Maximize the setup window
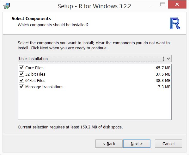This screenshot has height=155, width=189. [x=162, y=4]
